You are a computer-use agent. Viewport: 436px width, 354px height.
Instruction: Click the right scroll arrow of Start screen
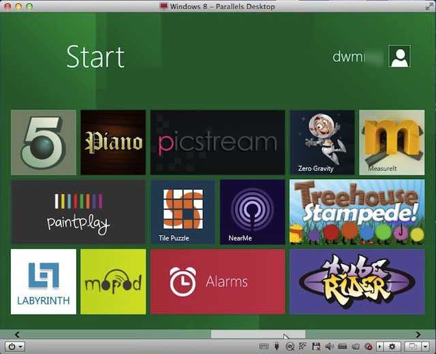pyautogui.click(x=418, y=334)
